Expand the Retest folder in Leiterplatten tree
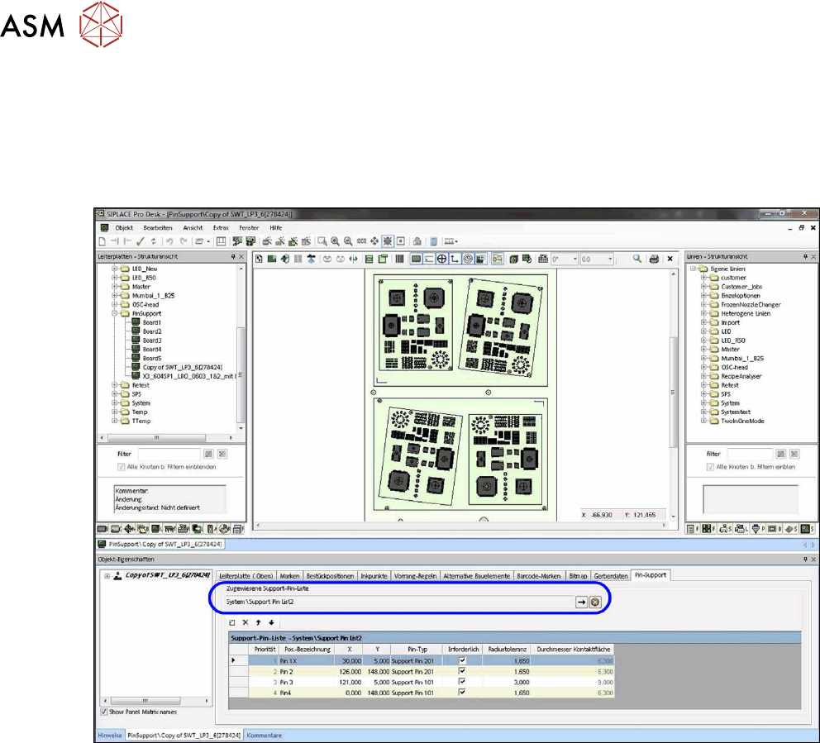This screenshot has height=743, width=820. (x=115, y=385)
